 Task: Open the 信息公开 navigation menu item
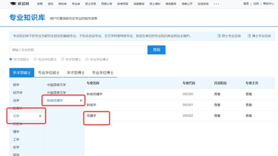click(x=187, y=4)
